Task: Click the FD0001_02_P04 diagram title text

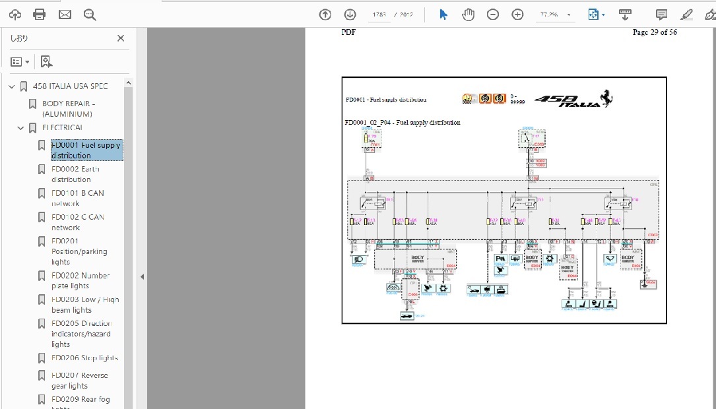Action: [x=403, y=122]
